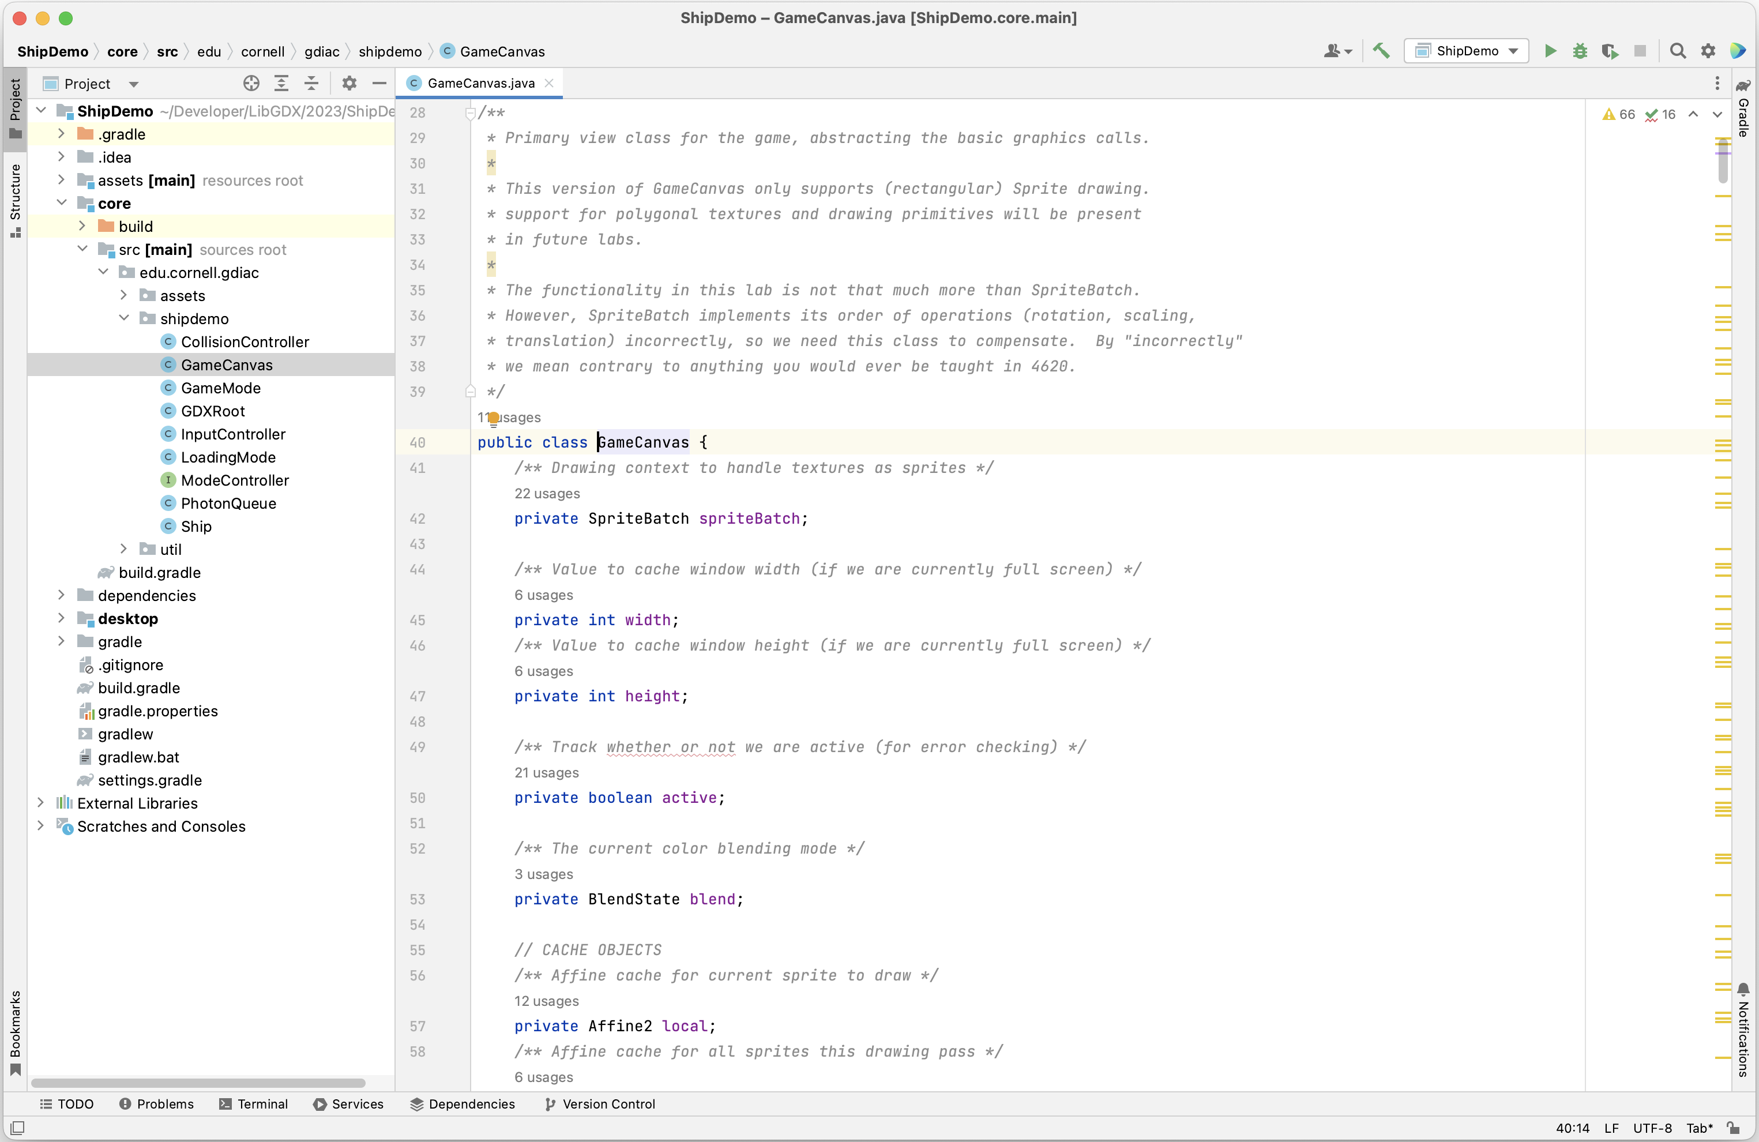Expand the util package folder
1759x1142 pixels.
[123, 549]
